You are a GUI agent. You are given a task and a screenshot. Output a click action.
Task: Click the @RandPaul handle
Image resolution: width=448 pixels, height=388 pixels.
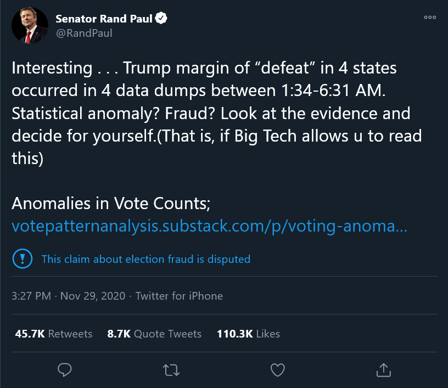84,33
